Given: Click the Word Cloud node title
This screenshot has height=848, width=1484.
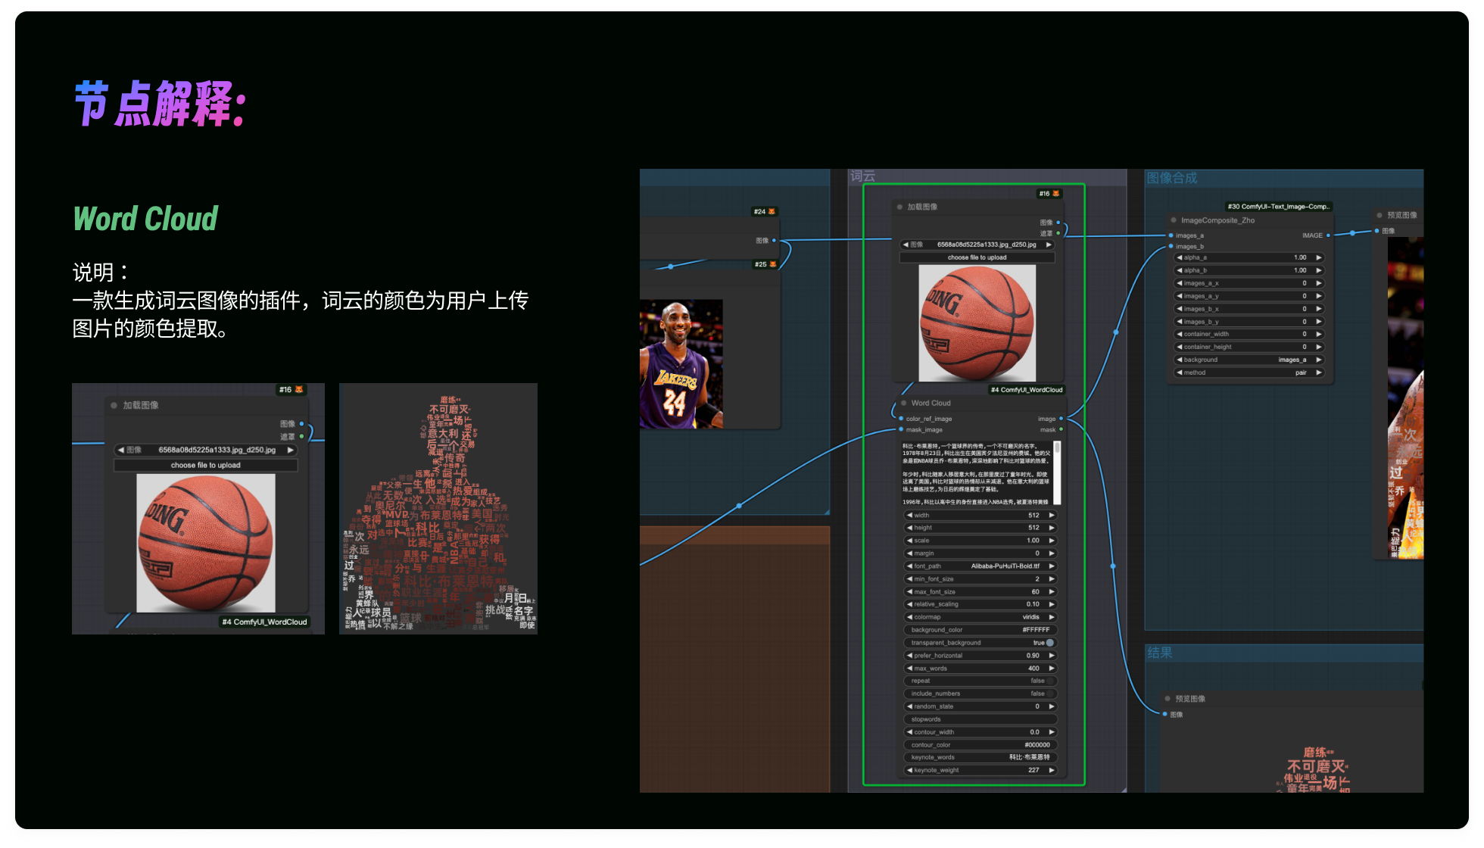Looking at the screenshot, I should coord(931,403).
